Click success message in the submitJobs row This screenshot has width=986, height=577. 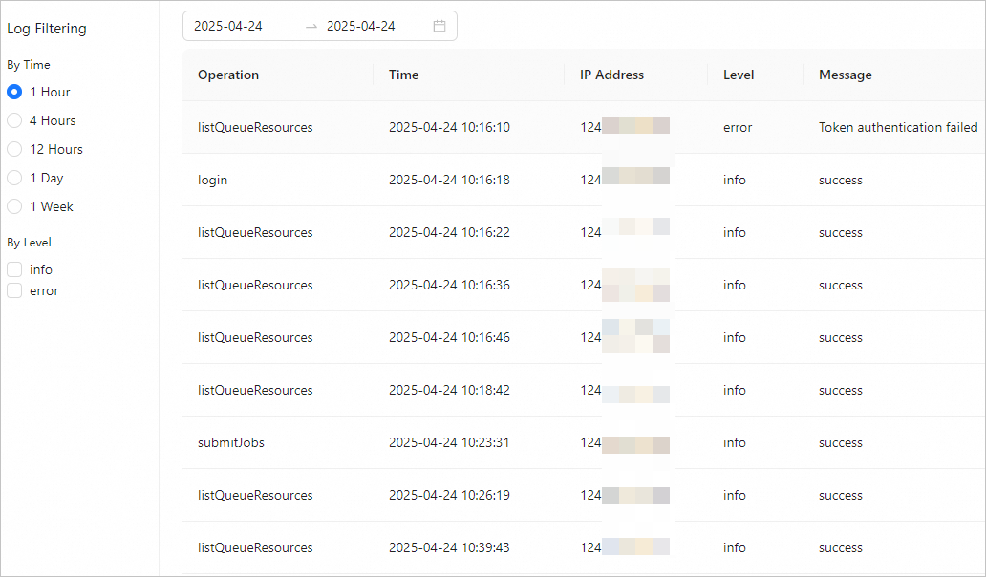pyautogui.click(x=841, y=442)
